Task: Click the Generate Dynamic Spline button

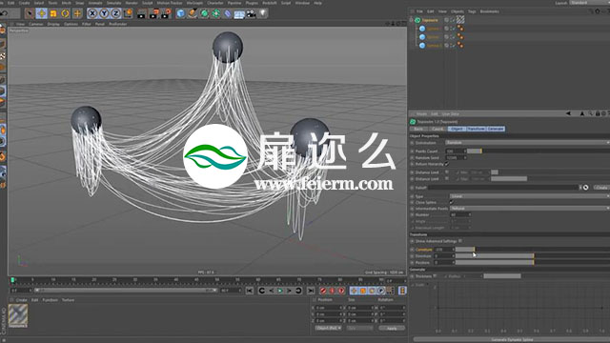Action: (512, 339)
